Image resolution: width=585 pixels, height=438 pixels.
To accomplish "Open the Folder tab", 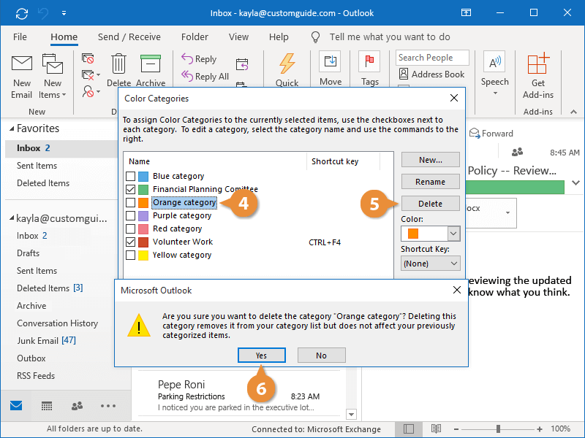I will pos(195,37).
